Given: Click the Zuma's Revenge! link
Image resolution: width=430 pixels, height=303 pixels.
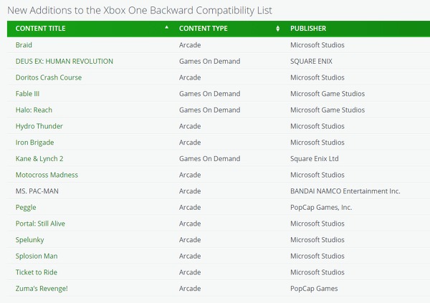Looking at the screenshot, I should 42,289.
